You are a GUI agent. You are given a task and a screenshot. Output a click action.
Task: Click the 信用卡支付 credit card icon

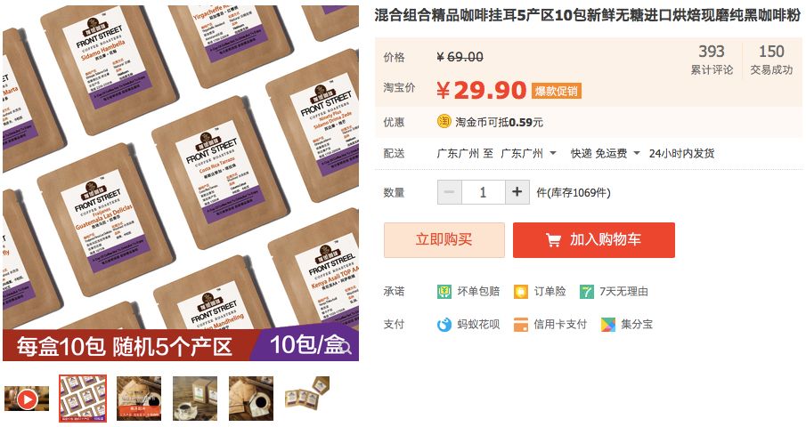[x=521, y=325]
